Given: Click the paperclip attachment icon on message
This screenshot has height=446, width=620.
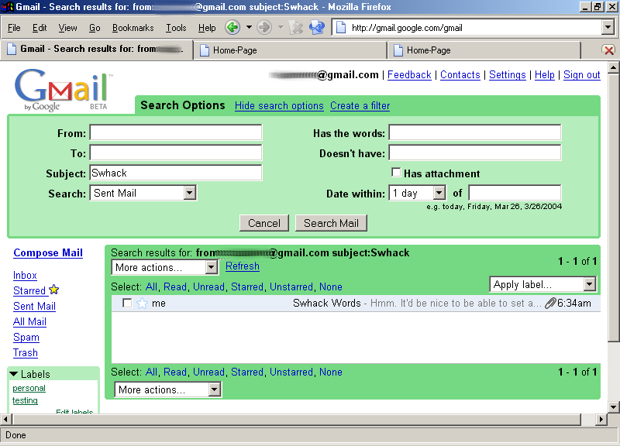Looking at the screenshot, I should point(550,304).
